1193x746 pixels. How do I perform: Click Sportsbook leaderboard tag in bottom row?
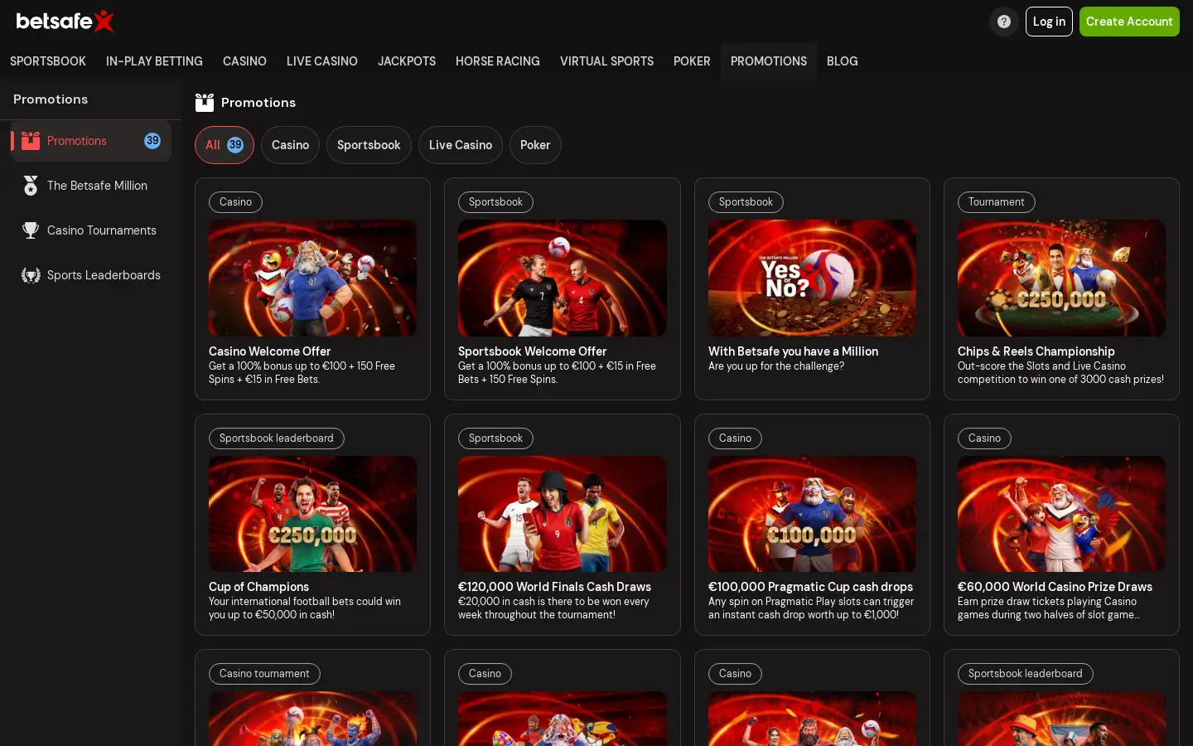tap(1026, 674)
